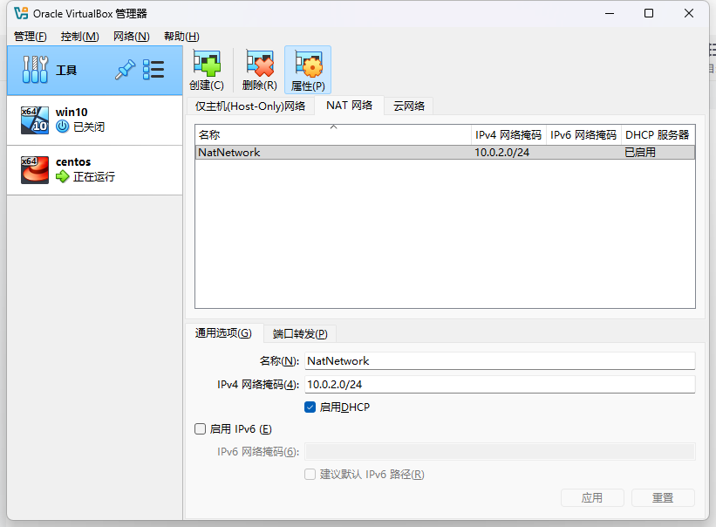Open the Tools list menu icon

pyautogui.click(x=153, y=70)
